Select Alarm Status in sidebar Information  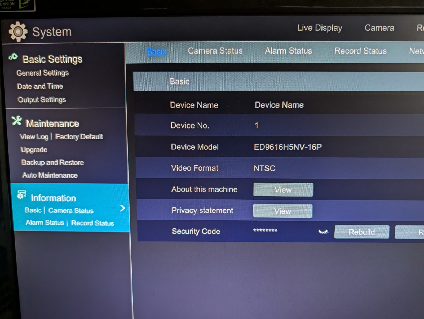pos(45,223)
